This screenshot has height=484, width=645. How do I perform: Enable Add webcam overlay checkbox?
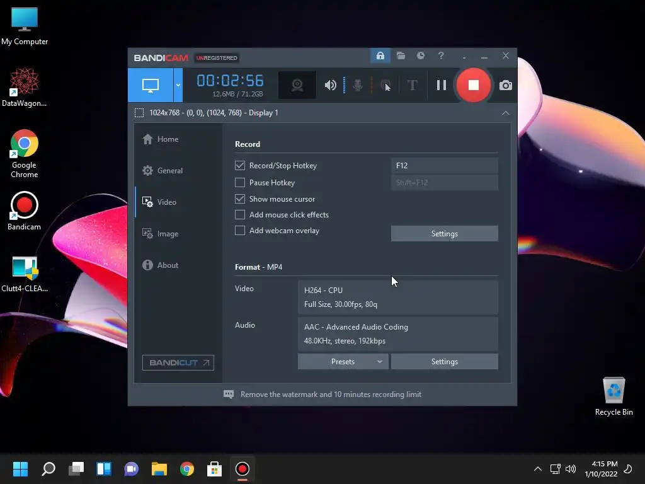(x=240, y=231)
